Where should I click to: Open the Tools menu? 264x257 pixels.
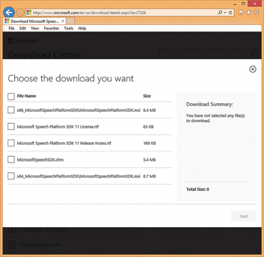coord(69,28)
